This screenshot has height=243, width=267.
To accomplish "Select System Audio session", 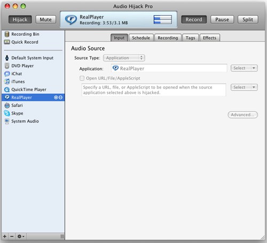I will click(33, 121).
